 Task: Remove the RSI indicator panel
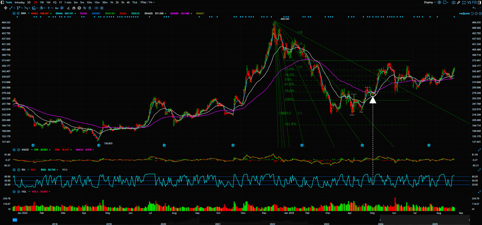pyautogui.click(x=19, y=170)
